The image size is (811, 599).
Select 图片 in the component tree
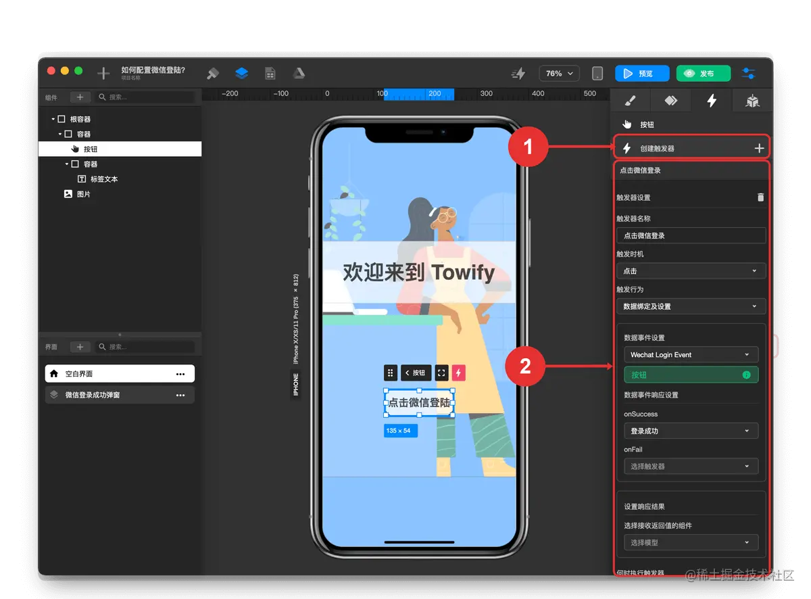tap(84, 194)
